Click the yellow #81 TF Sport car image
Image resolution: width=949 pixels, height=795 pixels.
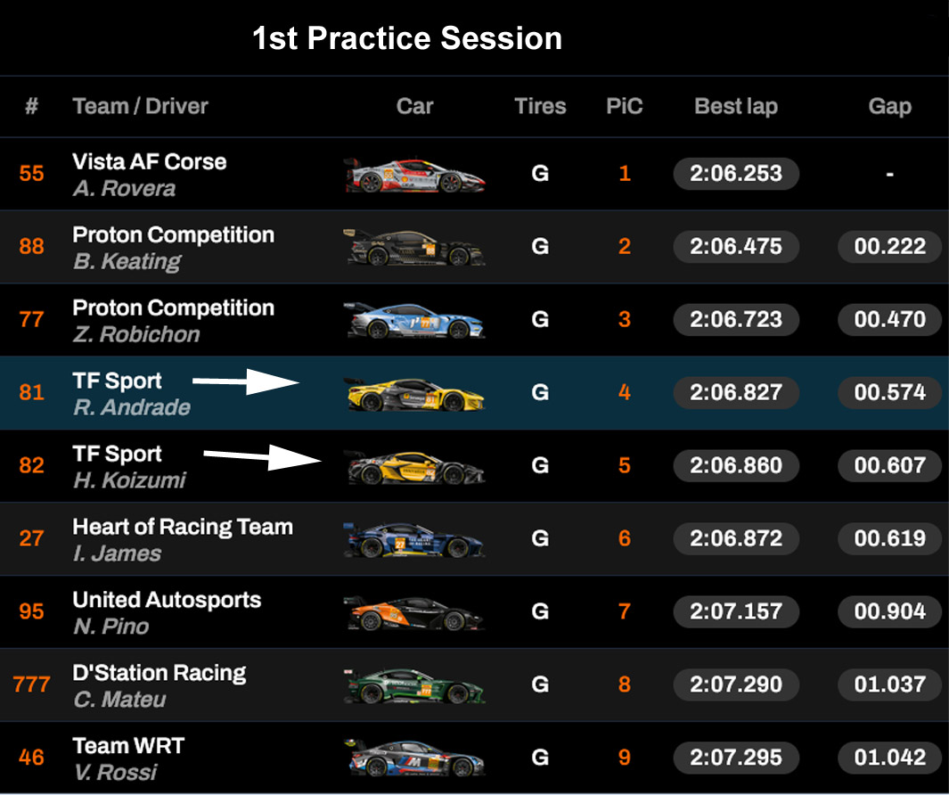414,393
